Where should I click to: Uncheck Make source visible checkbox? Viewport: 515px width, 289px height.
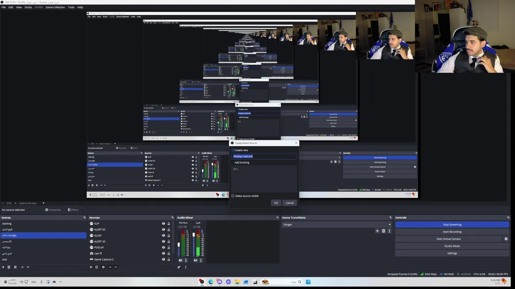click(233, 196)
